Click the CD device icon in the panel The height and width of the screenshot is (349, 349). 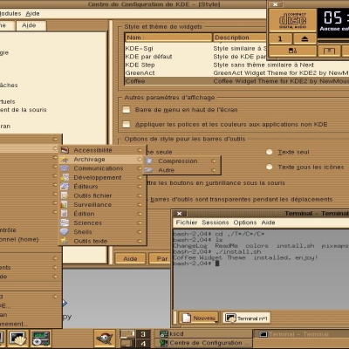point(41,339)
